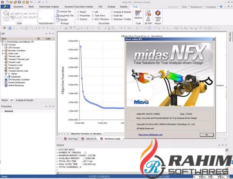Collapse the General section in Properties
Viewport: 233px width, 179px height.
click(2, 111)
